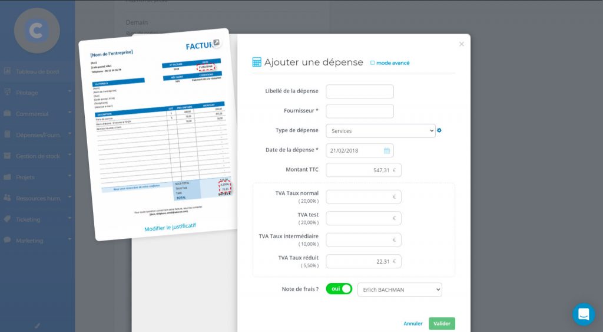Screen dimensions: 603x332
Task: Click the company logo avatar
Action: click(37, 31)
